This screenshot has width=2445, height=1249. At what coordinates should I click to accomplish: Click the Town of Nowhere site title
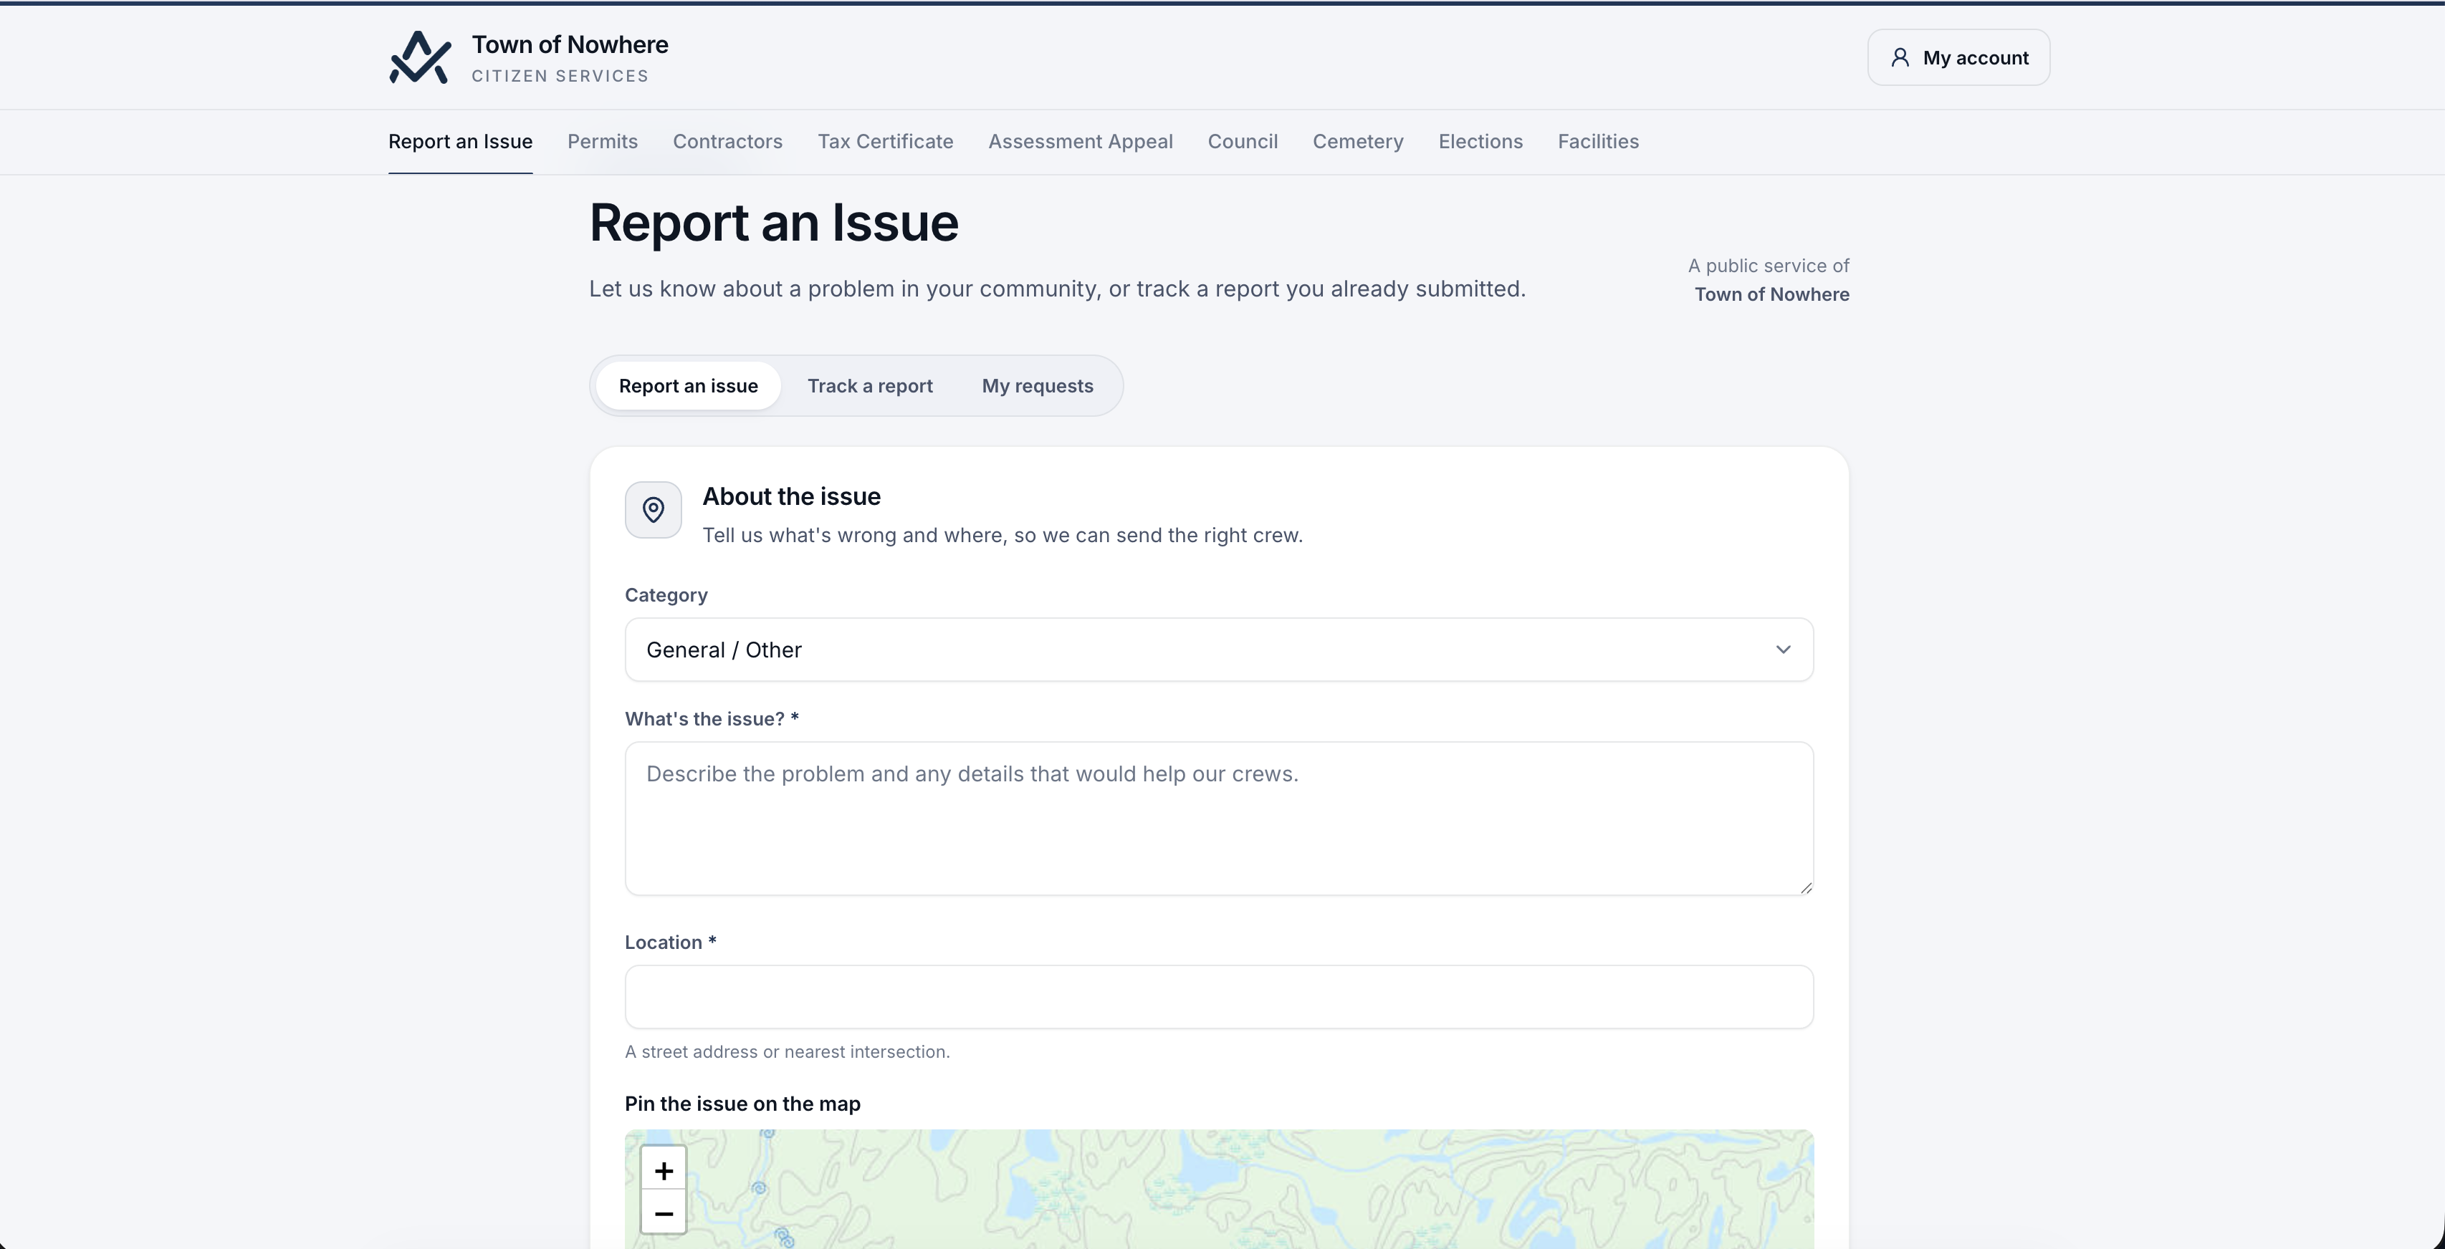coord(570,44)
